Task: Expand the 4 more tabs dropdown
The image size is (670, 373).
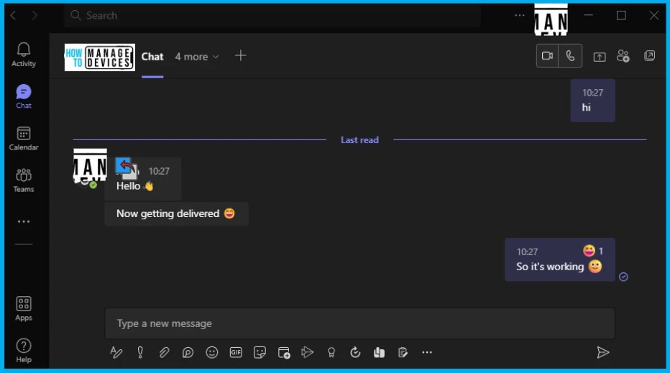Action: click(x=196, y=57)
